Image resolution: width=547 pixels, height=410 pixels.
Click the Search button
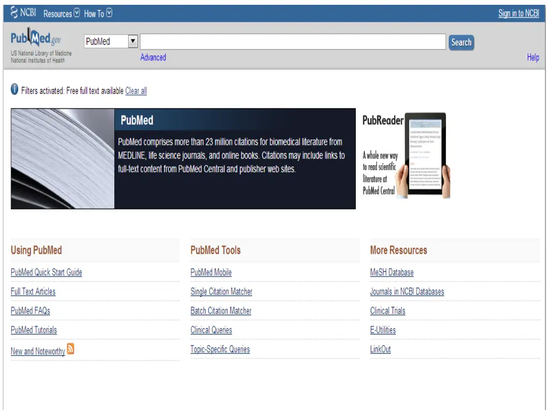[461, 43]
